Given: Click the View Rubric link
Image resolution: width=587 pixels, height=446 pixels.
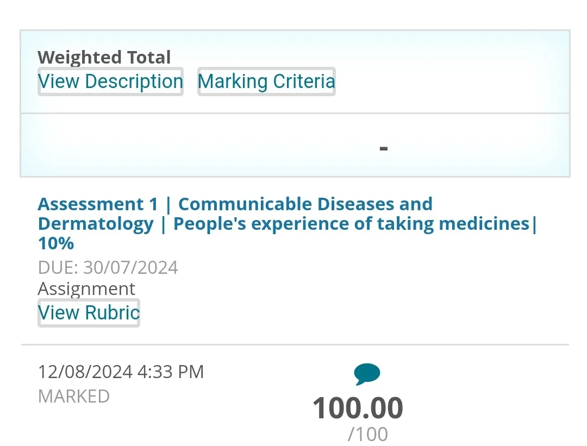Looking at the screenshot, I should 89,313.
